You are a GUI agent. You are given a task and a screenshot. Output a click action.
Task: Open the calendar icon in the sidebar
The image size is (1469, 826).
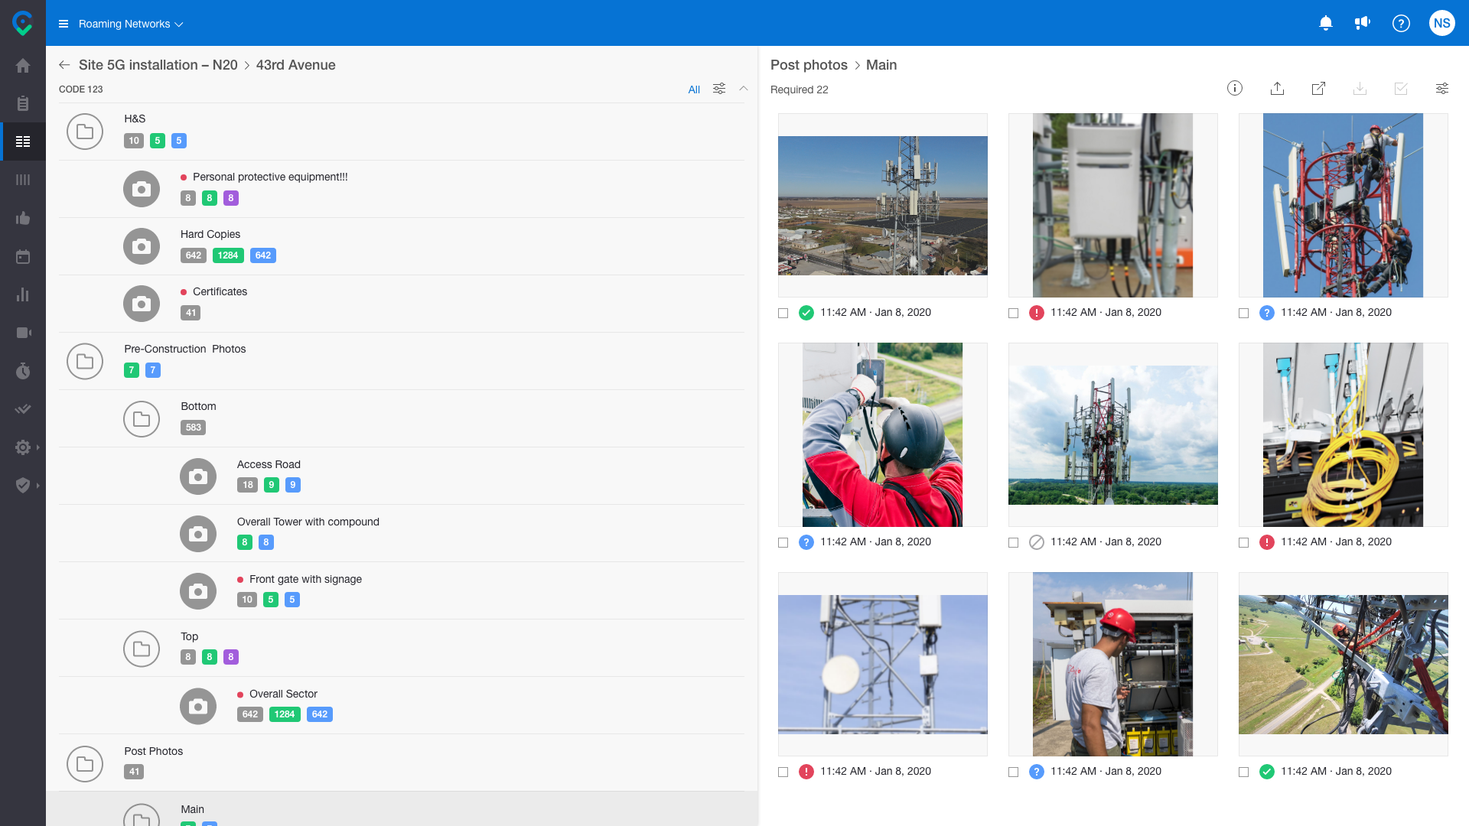tap(23, 256)
